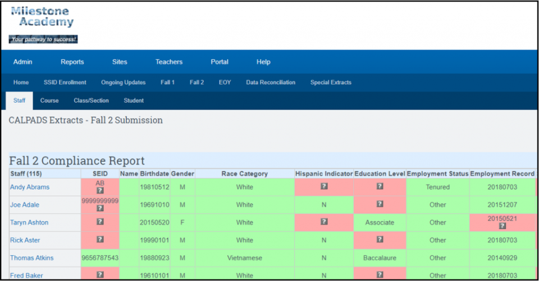Click the question mark in Fred Baker's SEID cell
Screen dimensions: 539x281
[100, 274]
